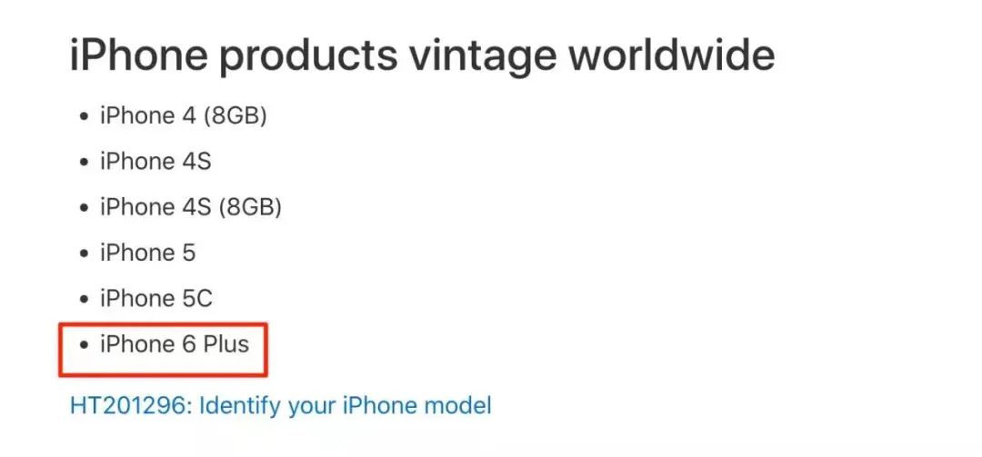Click the word 'products' in the heading
This screenshot has width=982, height=457.
[x=308, y=57]
